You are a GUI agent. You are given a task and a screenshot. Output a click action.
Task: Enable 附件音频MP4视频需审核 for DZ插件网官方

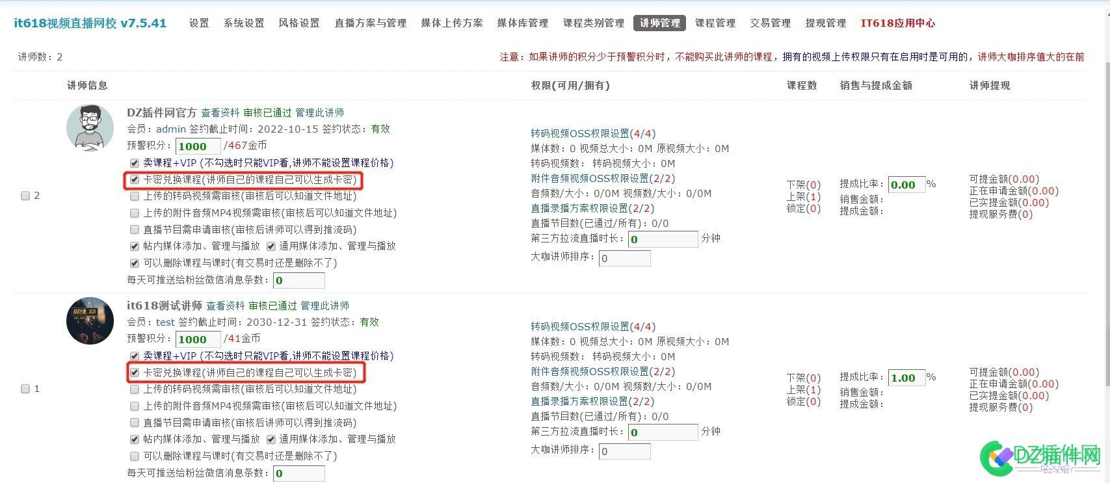135,213
